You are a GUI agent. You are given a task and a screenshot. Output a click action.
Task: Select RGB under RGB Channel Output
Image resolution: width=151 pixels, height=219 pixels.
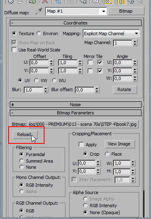(x=21, y=210)
